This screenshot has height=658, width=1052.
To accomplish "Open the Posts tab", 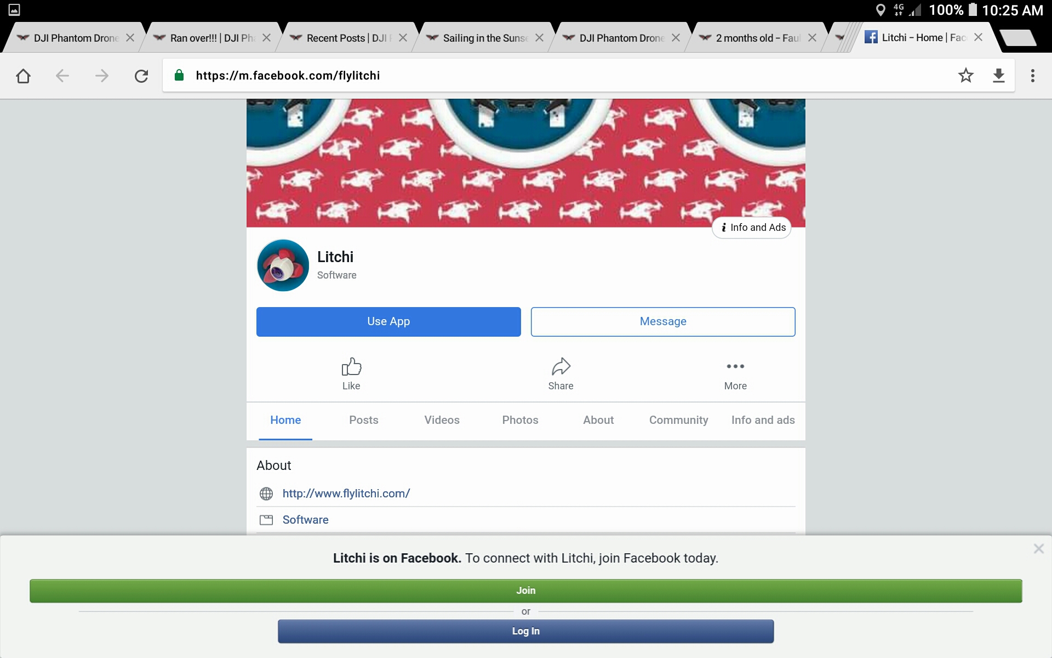I will tap(364, 420).
